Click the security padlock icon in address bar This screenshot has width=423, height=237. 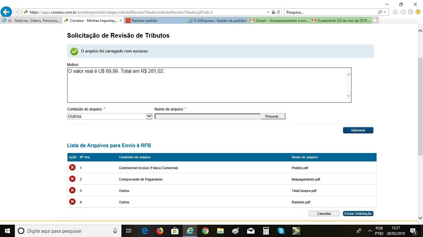click(x=273, y=12)
